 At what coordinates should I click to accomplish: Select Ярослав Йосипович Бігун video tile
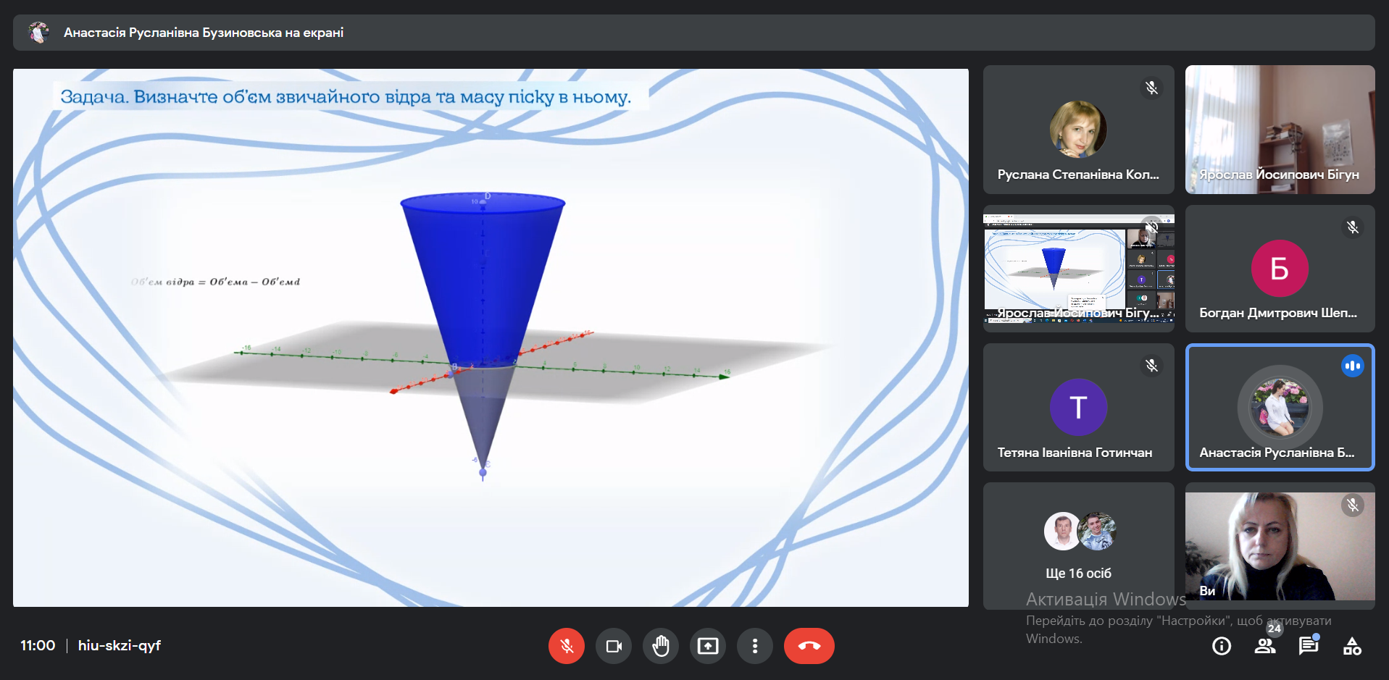click(x=1280, y=130)
